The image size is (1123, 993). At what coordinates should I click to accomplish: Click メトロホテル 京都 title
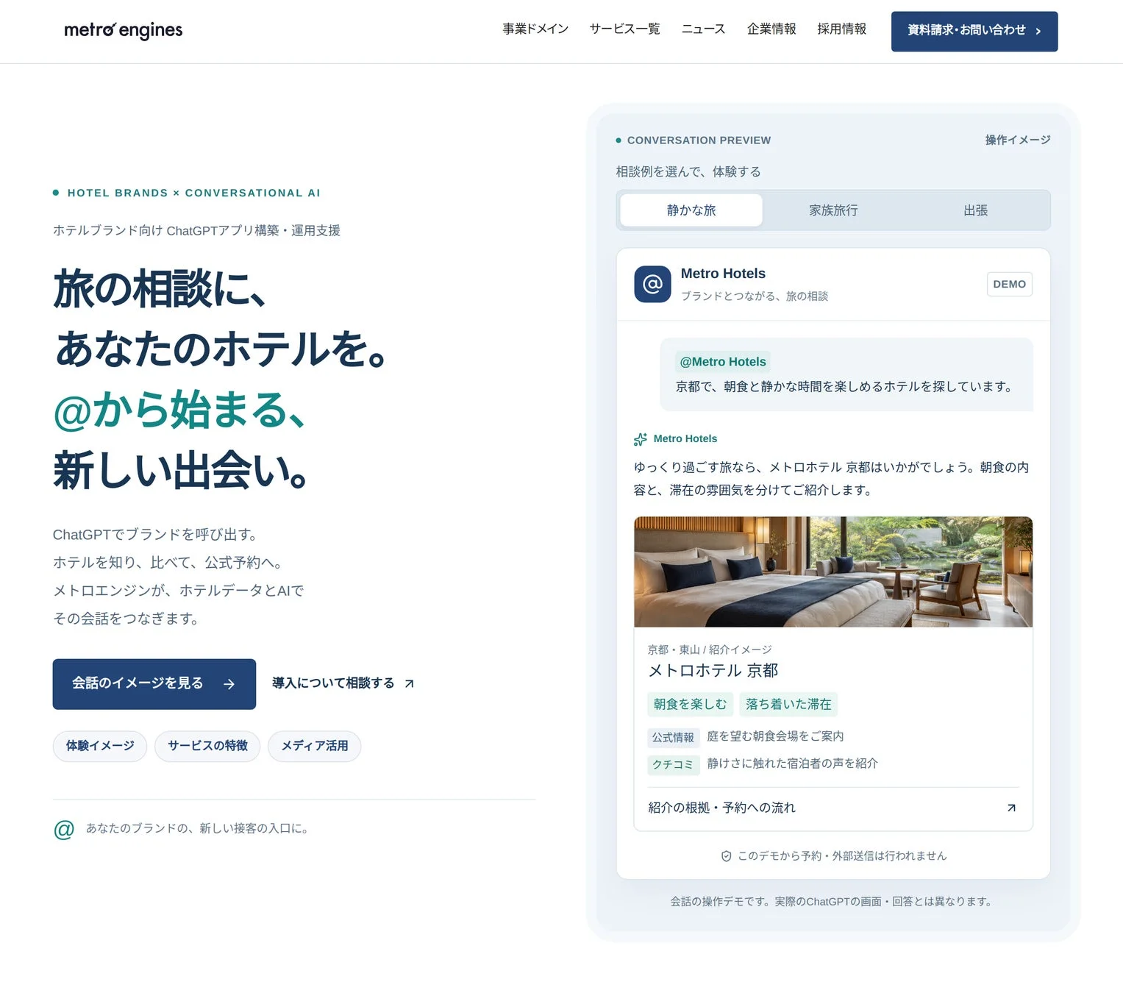click(713, 671)
